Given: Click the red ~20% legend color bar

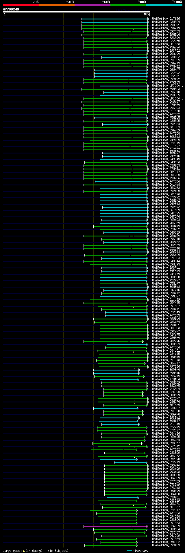Looking at the screenshot, I should pyautogui.click(x=21, y=5).
